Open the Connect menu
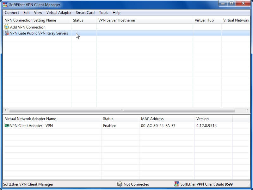 pos(12,13)
